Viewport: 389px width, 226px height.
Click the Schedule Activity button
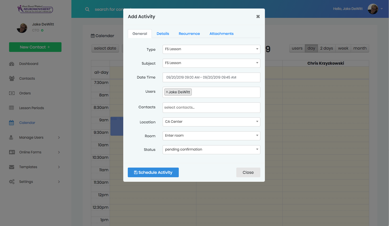[x=153, y=172]
